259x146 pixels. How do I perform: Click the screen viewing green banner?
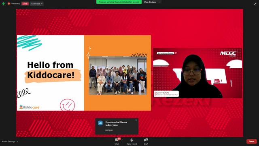point(119,2)
